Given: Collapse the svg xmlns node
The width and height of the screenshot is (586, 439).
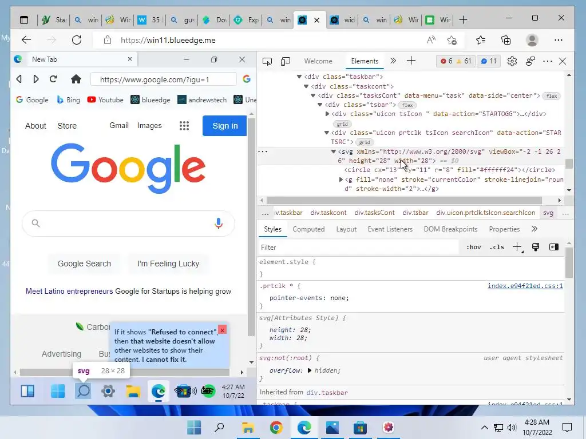Looking at the screenshot, I should [x=334, y=151].
